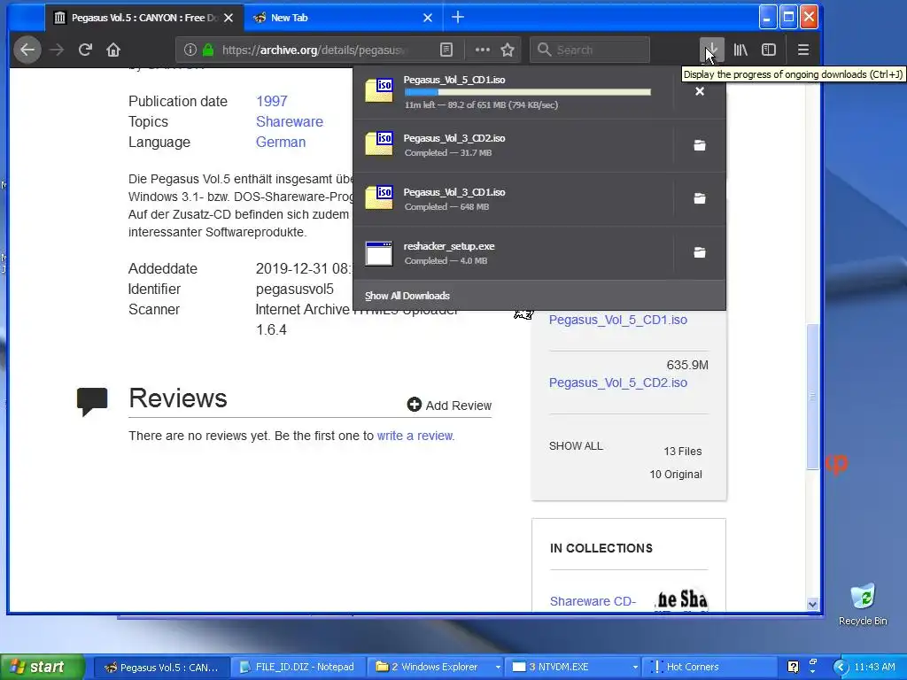Click the download progress bar for Pegasus_Vol_5_CD1.iso
The width and height of the screenshot is (907, 680).
528,92
